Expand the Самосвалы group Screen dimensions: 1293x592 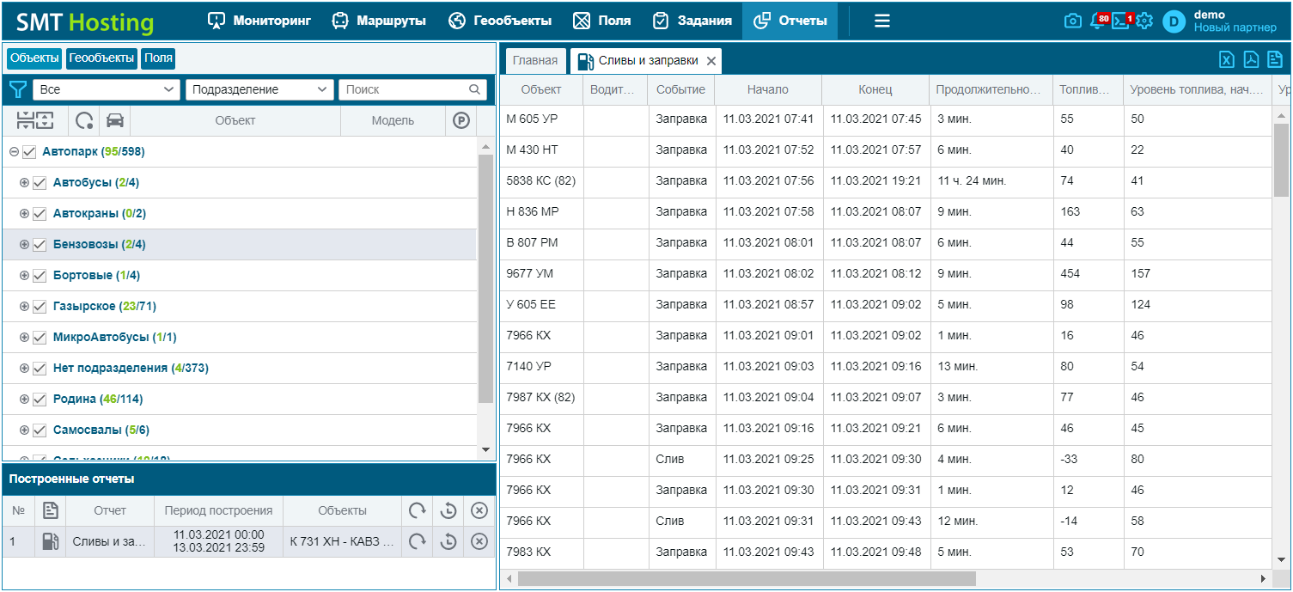pyautogui.click(x=24, y=430)
